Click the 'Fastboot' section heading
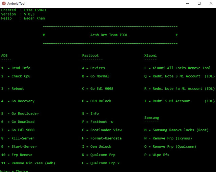Screen dimensions: 216x172 pyautogui.click(x=90, y=56)
